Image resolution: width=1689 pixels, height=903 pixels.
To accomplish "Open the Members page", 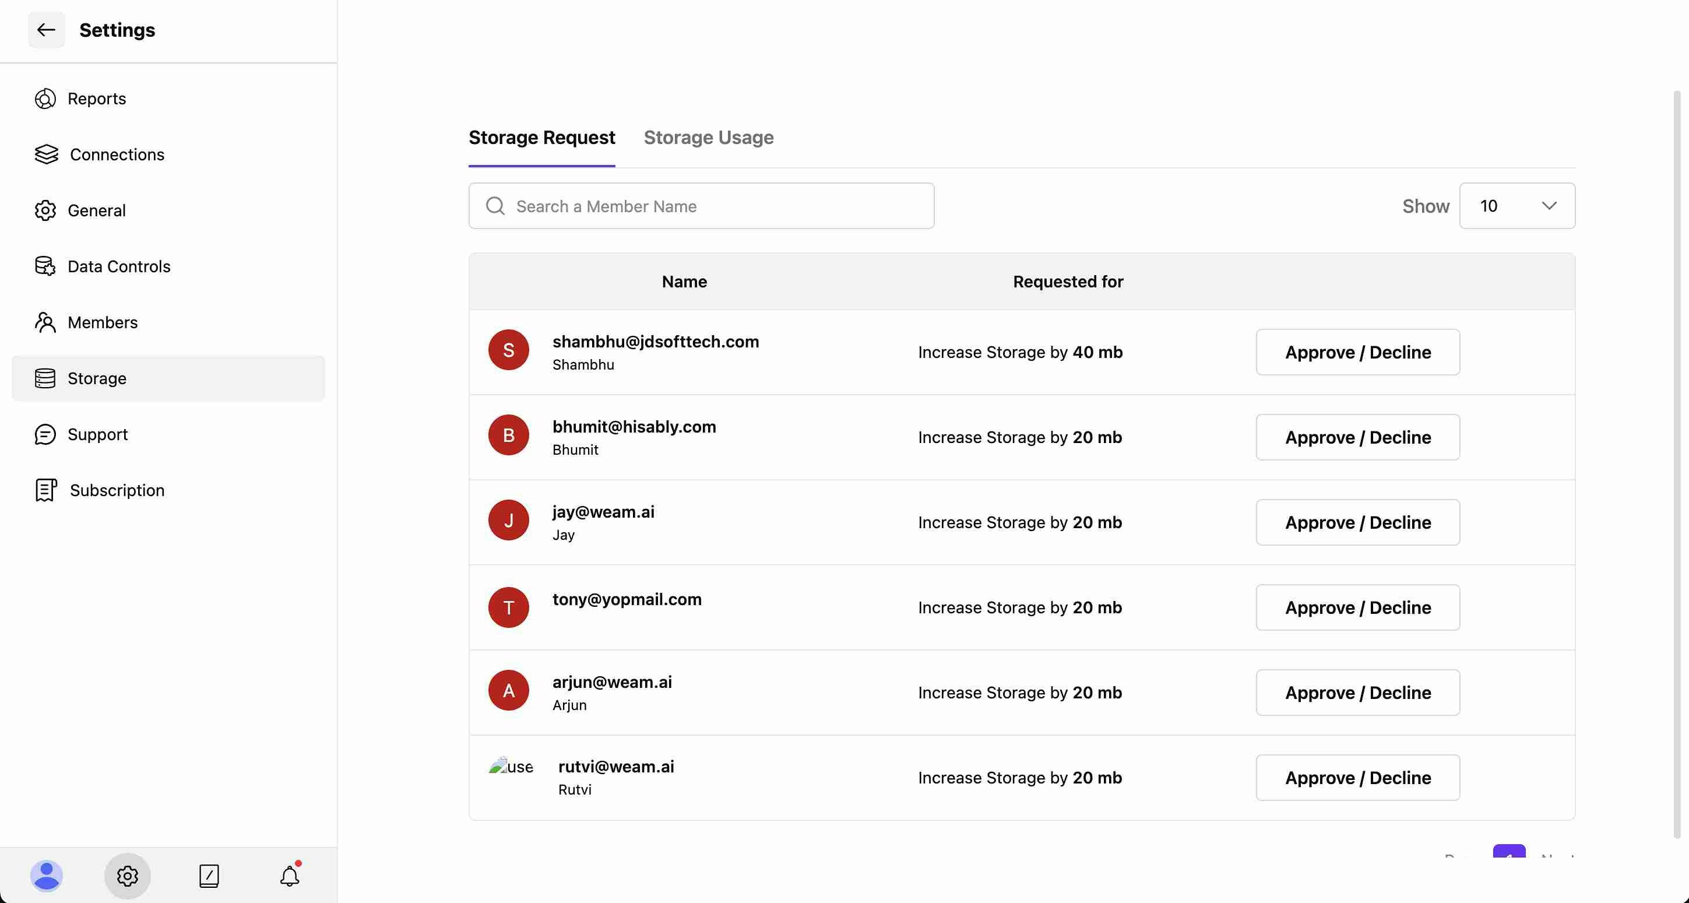I will click(103, 322).
